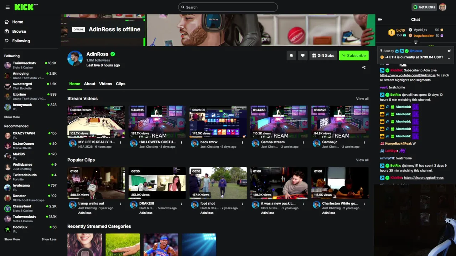Expand the gift leaderboard arrow
The width and height of the screenshot is (456, 256).
coord(415,42)
